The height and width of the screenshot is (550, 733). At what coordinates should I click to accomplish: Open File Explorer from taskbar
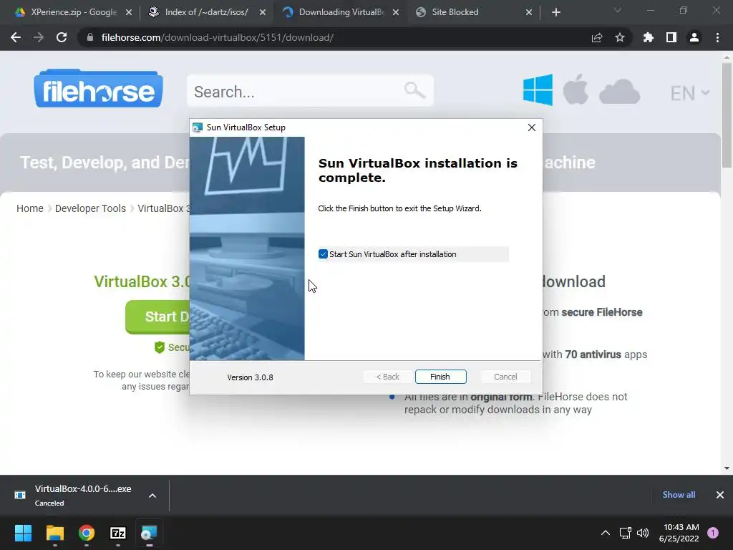point(54,533)
